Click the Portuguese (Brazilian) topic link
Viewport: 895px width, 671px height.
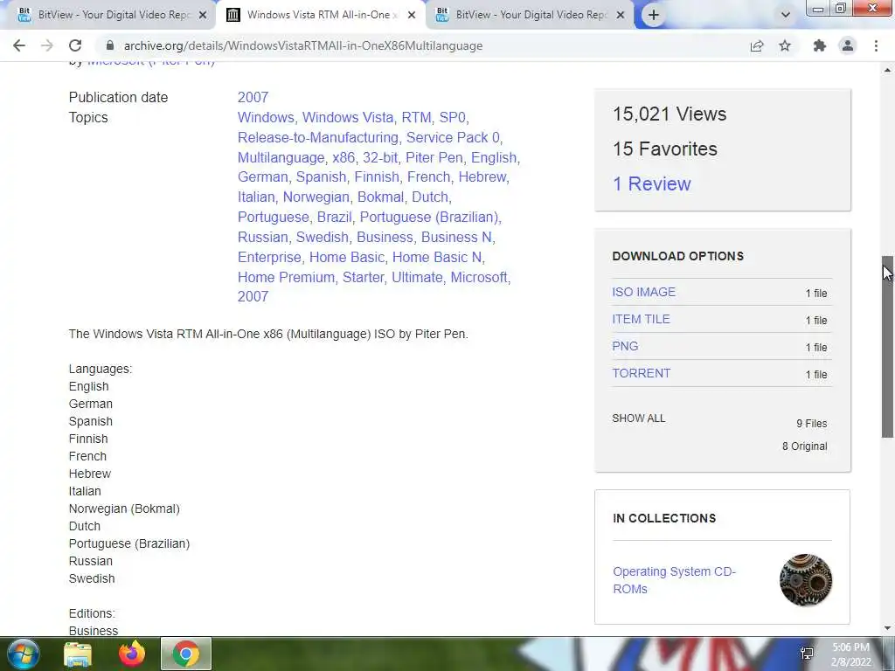point(429,218)
